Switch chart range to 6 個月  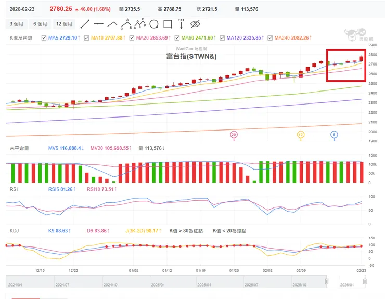40,24
